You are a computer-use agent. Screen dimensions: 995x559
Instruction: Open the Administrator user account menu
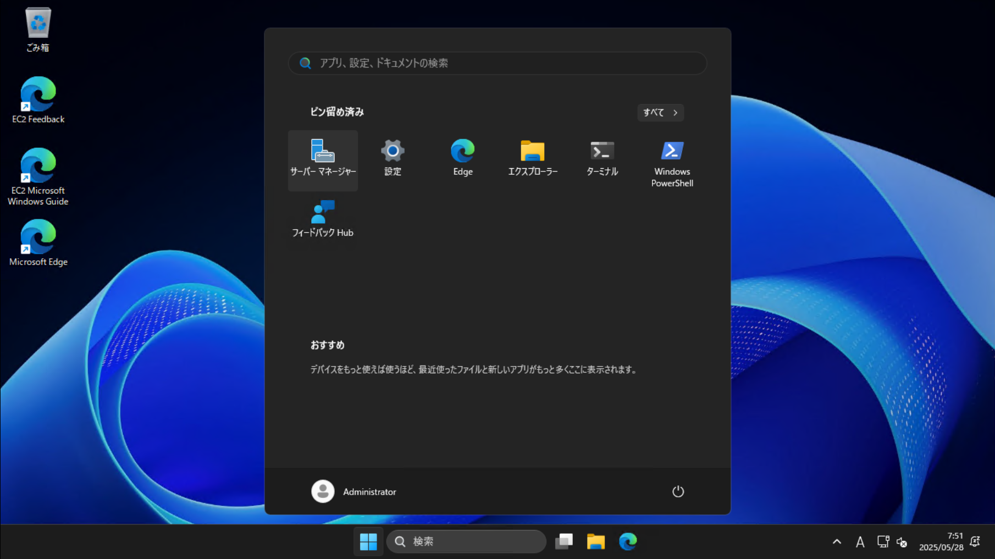(x=354, y=491)
